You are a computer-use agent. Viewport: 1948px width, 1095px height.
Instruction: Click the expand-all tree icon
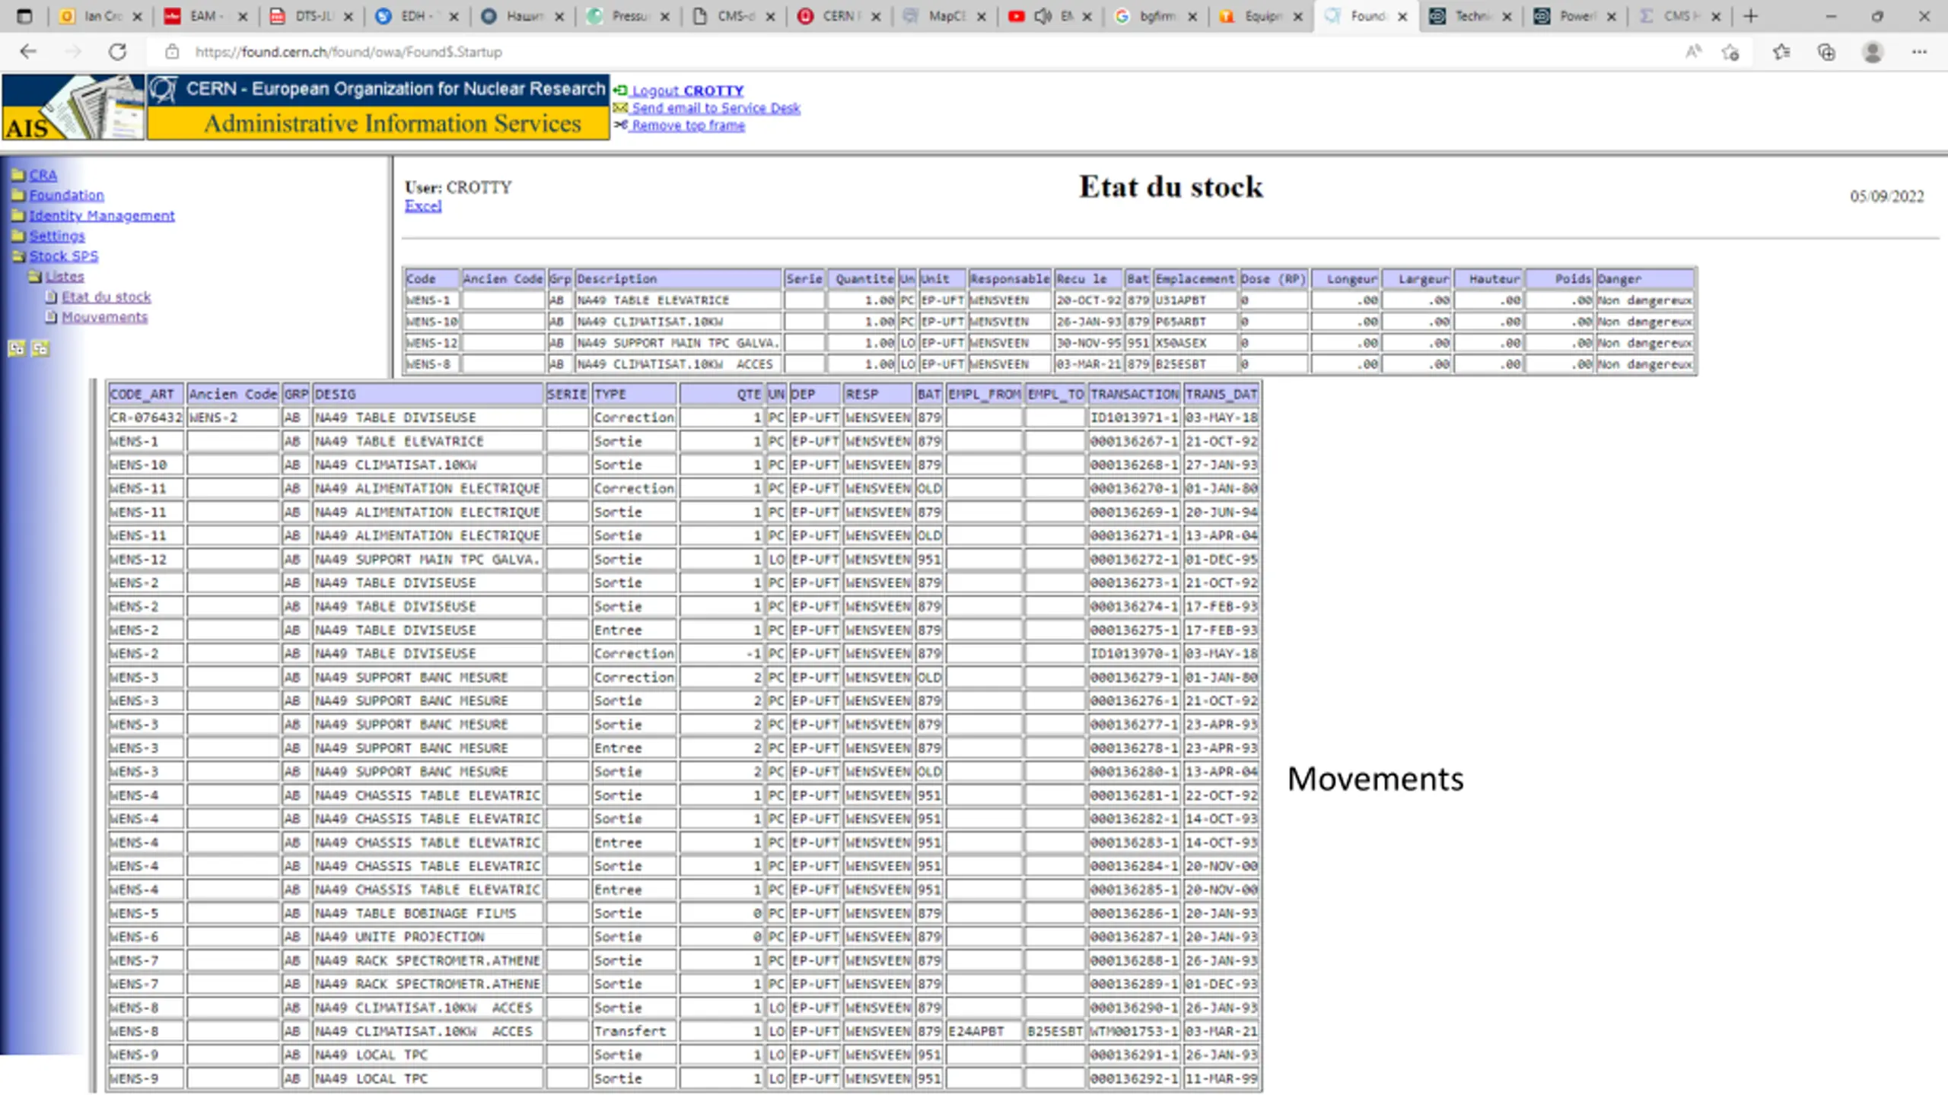pos(17,348)
